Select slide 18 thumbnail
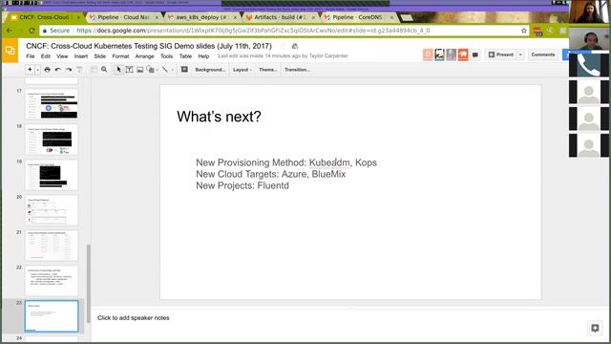Screen dimensions: 611x344 coord(52,140)
